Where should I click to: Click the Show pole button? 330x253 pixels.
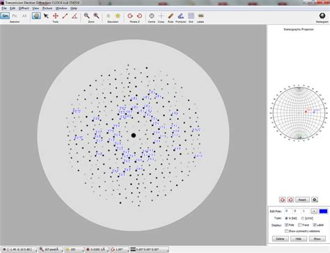317,238
